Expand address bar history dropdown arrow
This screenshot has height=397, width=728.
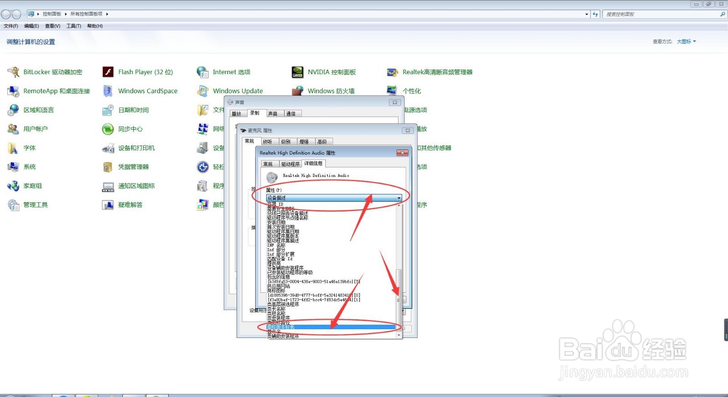point(586,14)
